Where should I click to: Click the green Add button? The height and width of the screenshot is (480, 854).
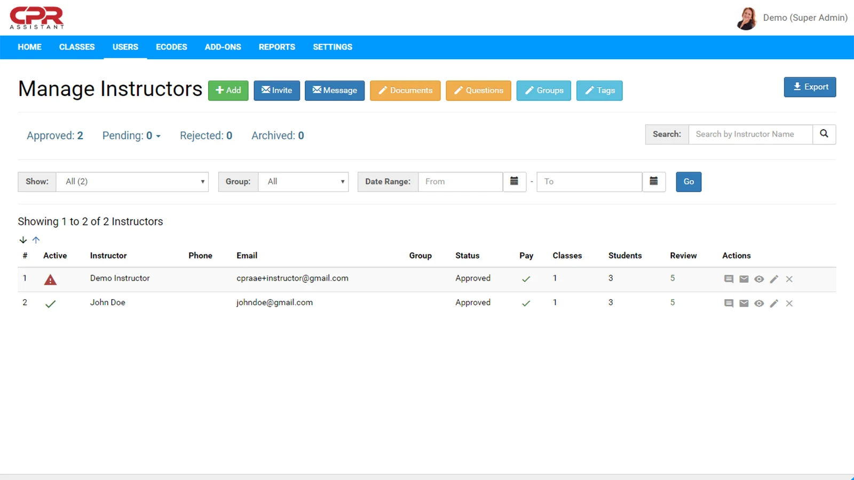pos(228,91)
